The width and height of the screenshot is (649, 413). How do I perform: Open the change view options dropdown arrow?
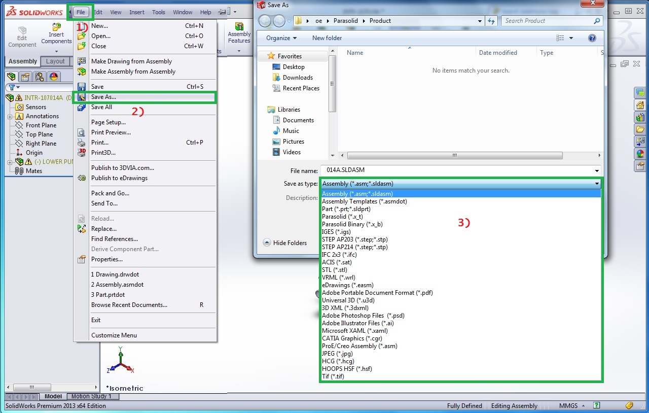click(x=571, y=38)
